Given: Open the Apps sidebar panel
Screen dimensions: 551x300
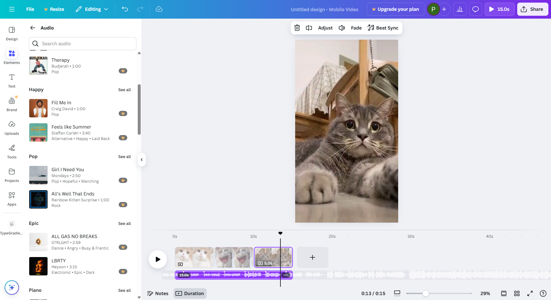Looking at the screenshot, I should 12,199.
